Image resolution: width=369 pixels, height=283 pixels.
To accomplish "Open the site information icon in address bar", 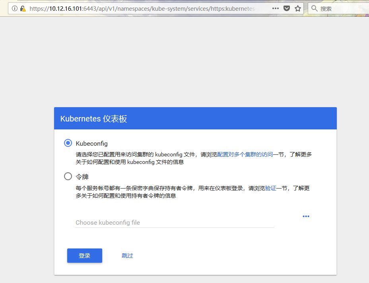I will click(15, 9).
